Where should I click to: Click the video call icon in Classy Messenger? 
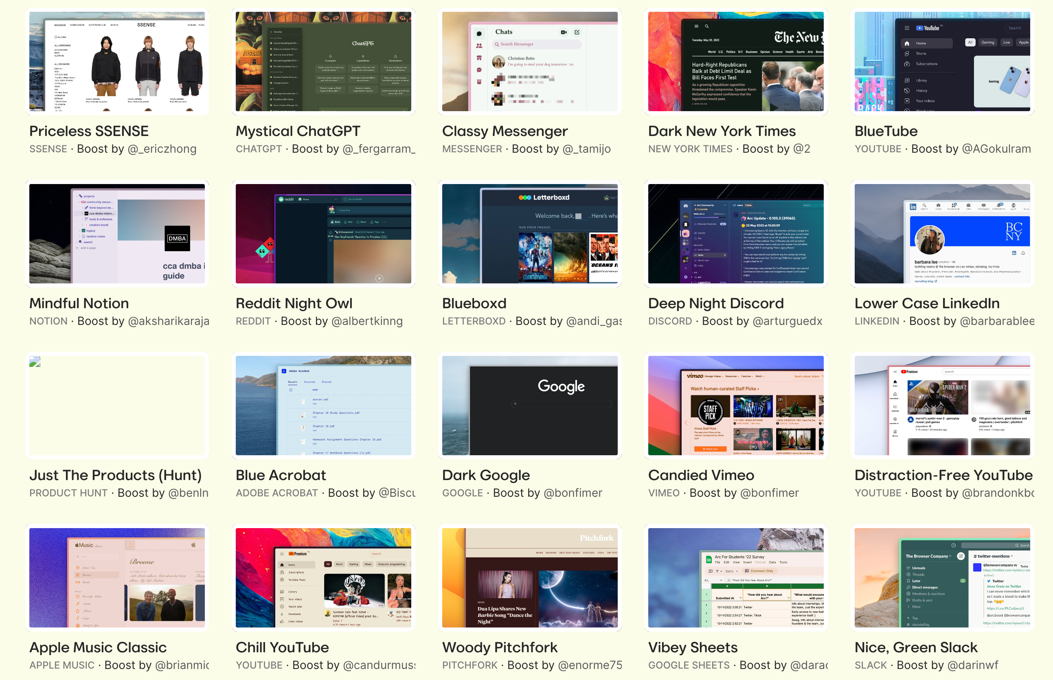564,33
